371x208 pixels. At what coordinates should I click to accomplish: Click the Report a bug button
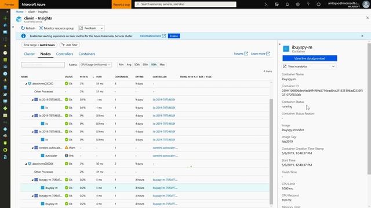pyautogui.click(x=121, y=4)
